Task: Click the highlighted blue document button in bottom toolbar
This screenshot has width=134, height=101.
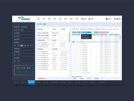Action: (31, 82)
